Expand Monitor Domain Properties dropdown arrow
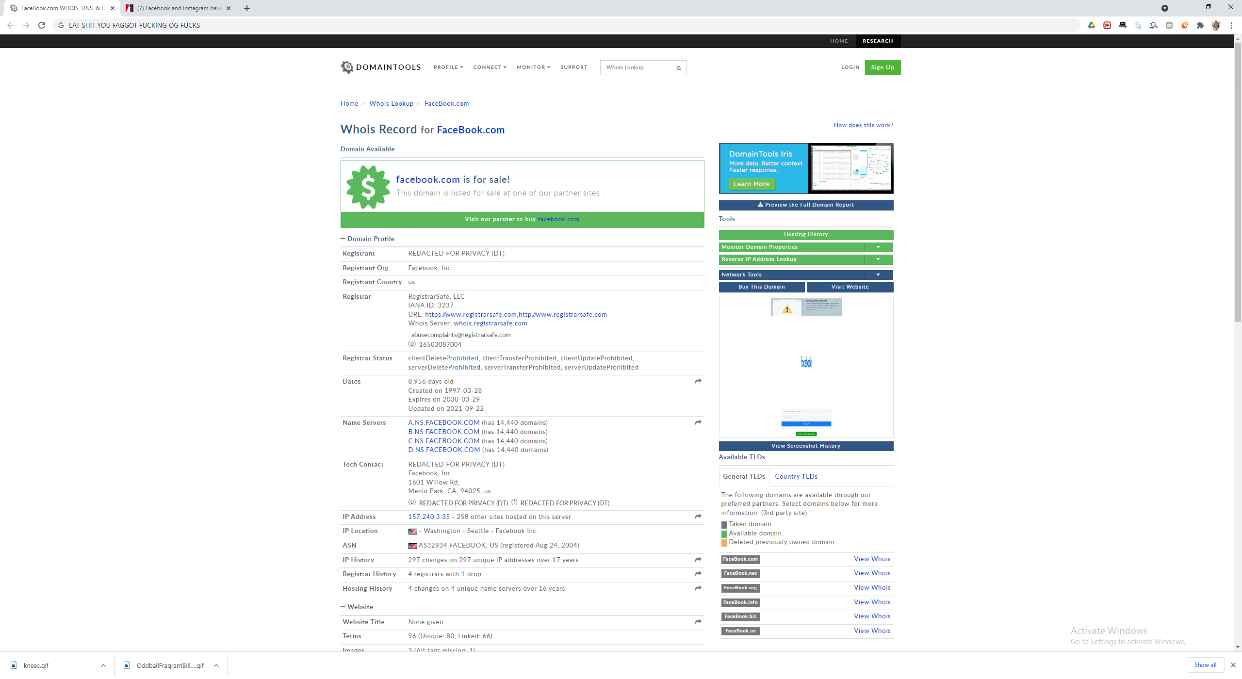 pos(878,247)
